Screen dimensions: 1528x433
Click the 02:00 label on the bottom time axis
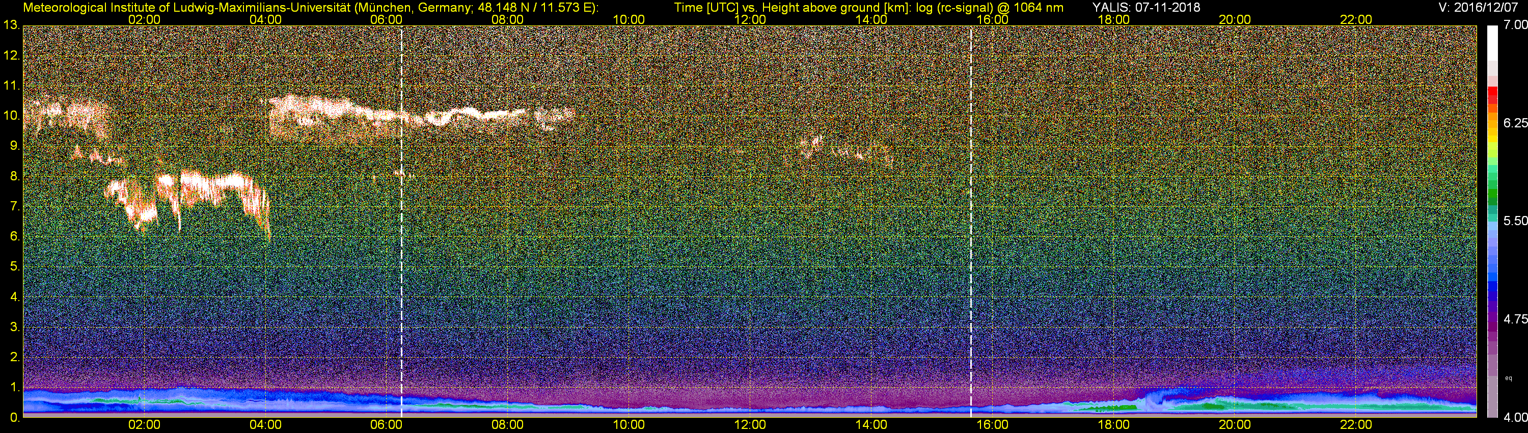pos(144,425)
